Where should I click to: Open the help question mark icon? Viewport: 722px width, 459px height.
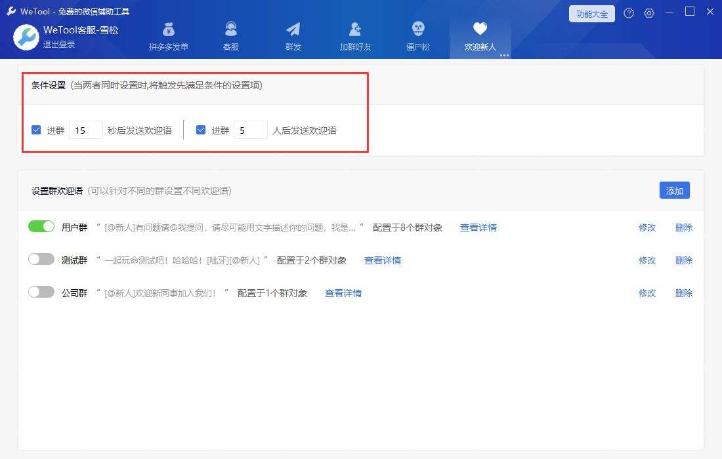pyautogui.click(x=629, y=13)
